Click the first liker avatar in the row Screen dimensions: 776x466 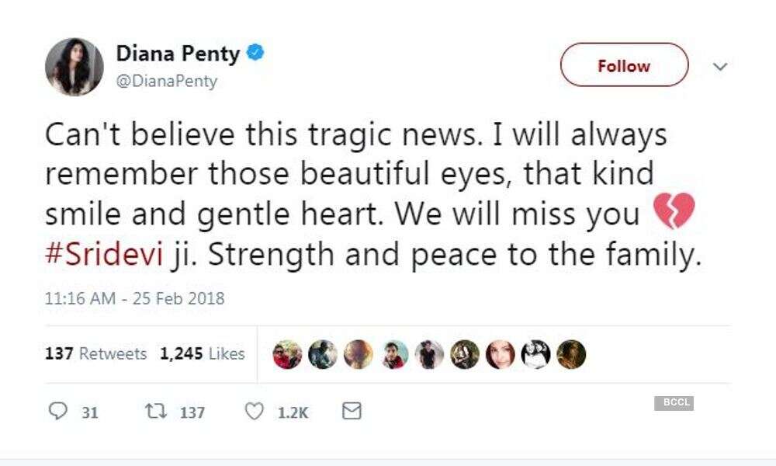[x=287, y=354]
